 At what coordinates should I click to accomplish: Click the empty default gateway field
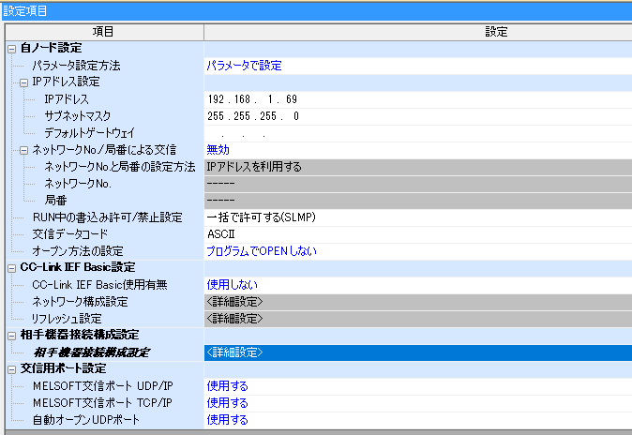click(x=251, y=133)
